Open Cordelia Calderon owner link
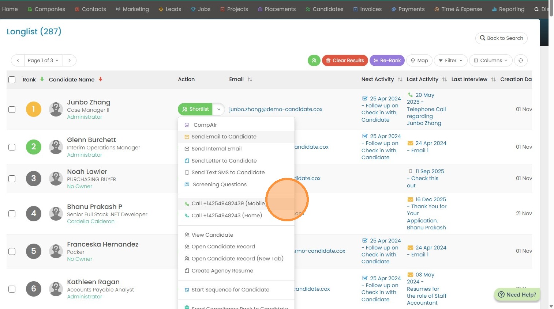The width and height of the screenshot is (554, 309). [x=91, y=221]
